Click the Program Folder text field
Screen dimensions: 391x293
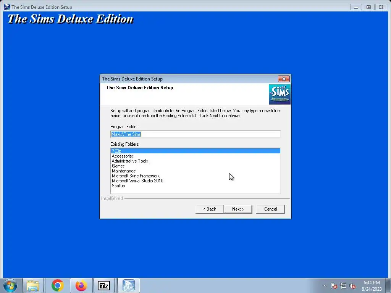point(195,134)
